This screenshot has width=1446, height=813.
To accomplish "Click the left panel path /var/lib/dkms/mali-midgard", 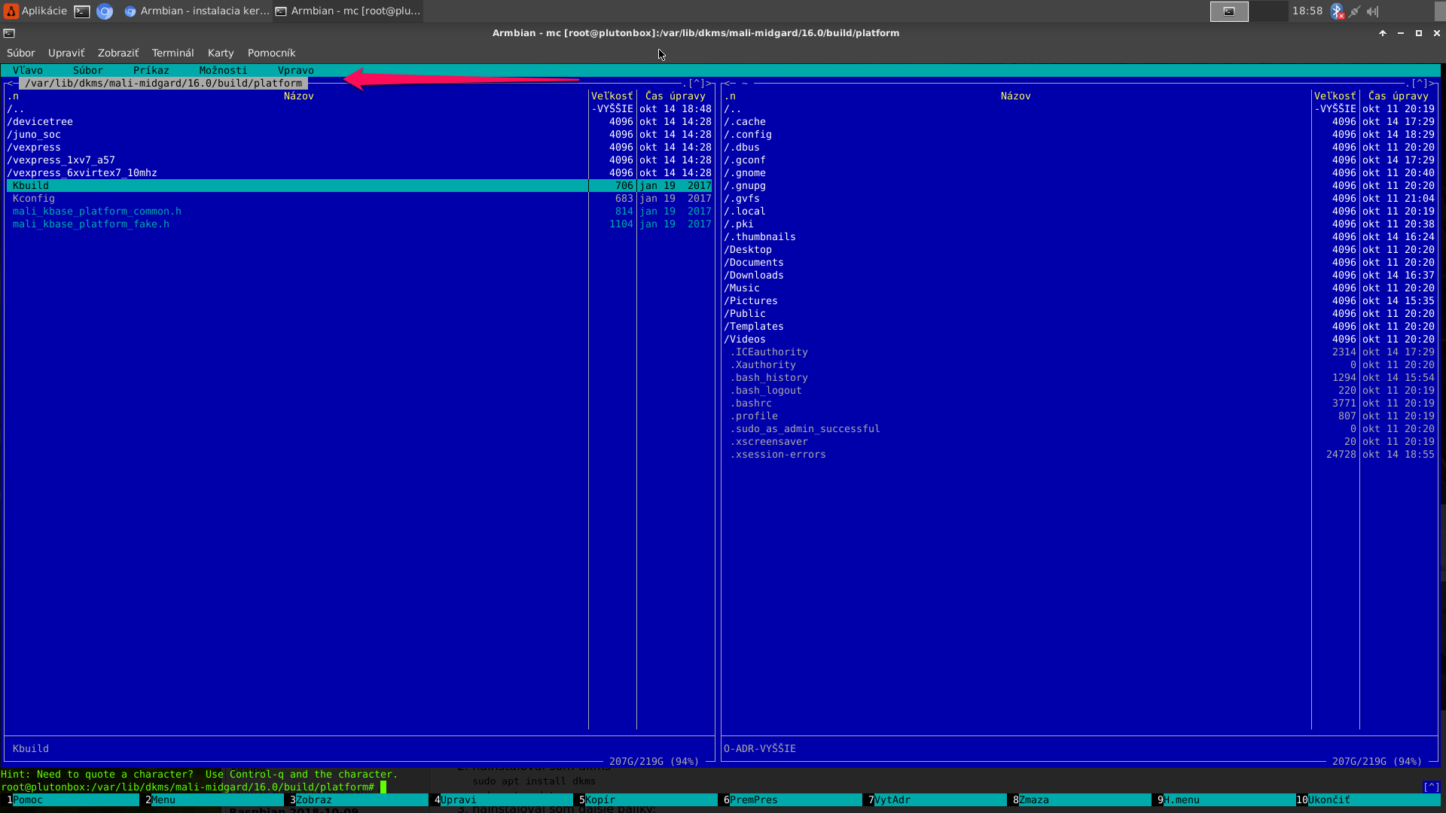I will coord(163,83).
